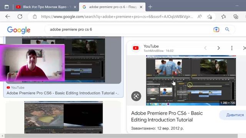The width and height of the screenshot is (246, 138).
Task: Open a new browser tab
Action: pyautogui.click(x=150, y=7)
